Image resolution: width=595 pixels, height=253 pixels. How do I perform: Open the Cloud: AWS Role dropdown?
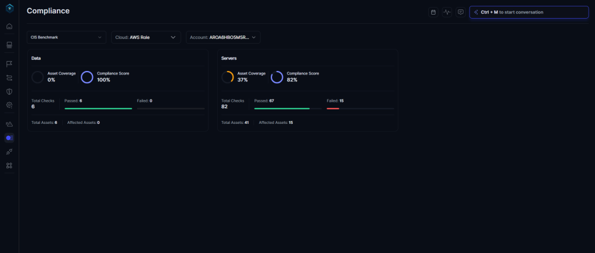point(146,37)
